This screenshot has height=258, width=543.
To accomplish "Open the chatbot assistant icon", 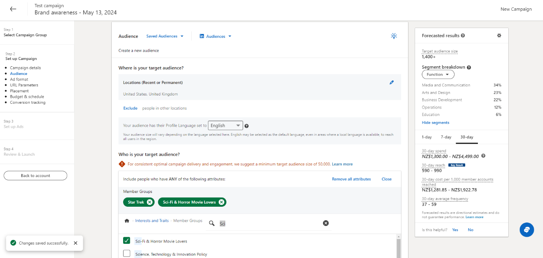I will click(x=526, y=230).
